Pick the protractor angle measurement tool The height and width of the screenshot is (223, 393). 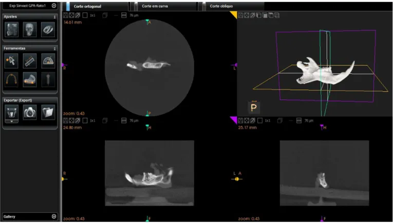click(48, 61)
